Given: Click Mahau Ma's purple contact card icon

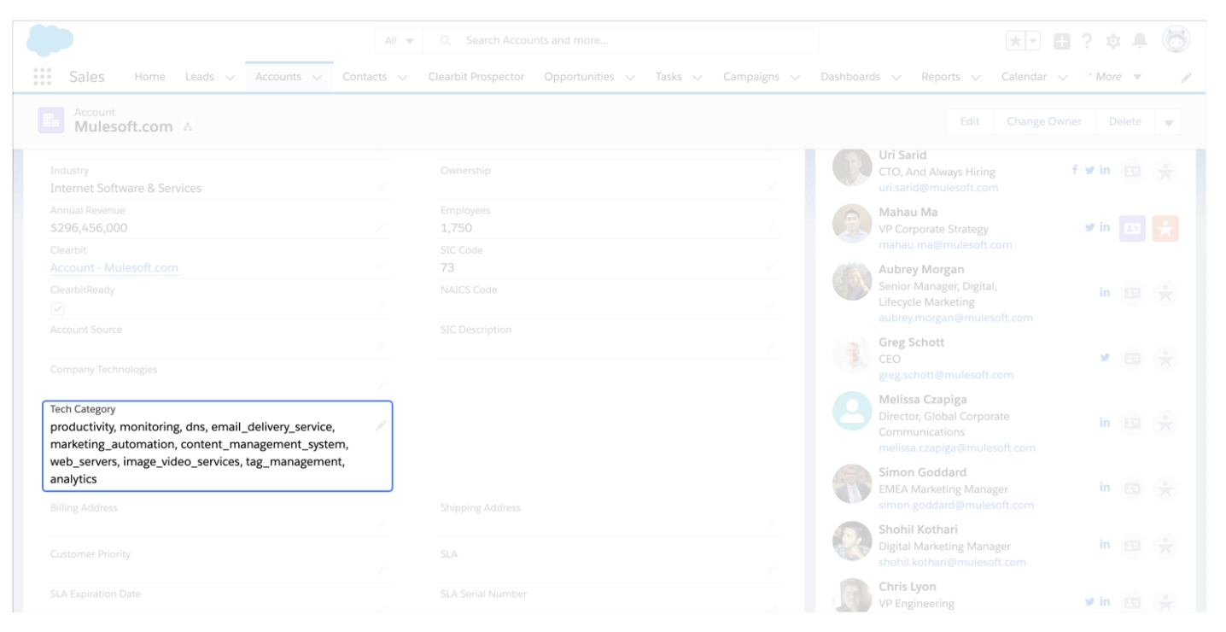Looking at the screenshot, I should click(x=1134, y=227).
